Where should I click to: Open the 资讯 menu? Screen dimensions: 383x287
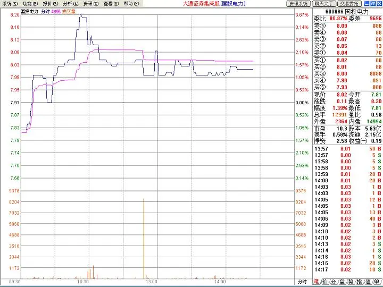point(91,3)
